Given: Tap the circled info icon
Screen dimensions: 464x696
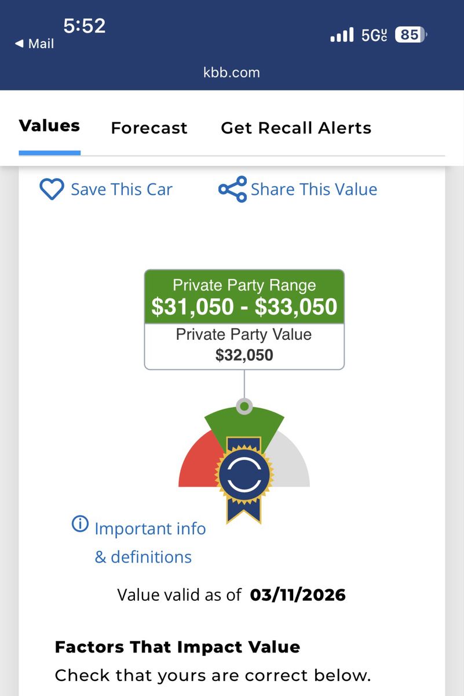Looking at the screenshot, I should pyautogui.click(x=79, y=524).
